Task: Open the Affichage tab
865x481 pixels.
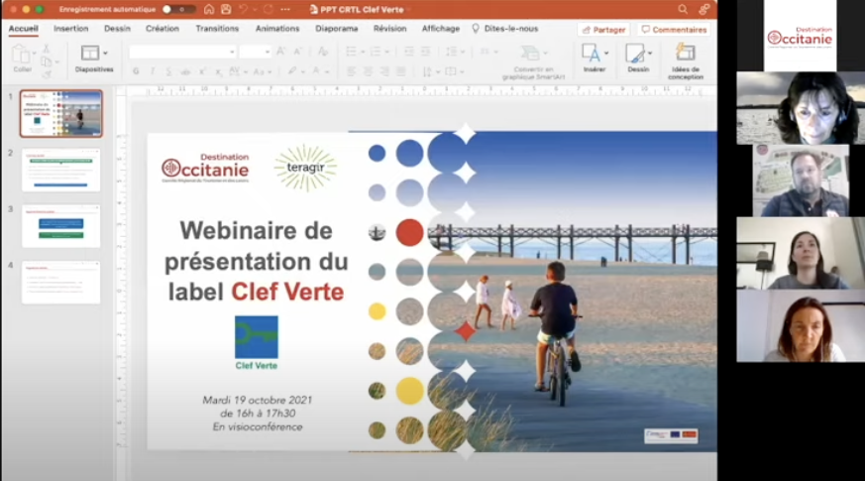Action: pos(440,29)
